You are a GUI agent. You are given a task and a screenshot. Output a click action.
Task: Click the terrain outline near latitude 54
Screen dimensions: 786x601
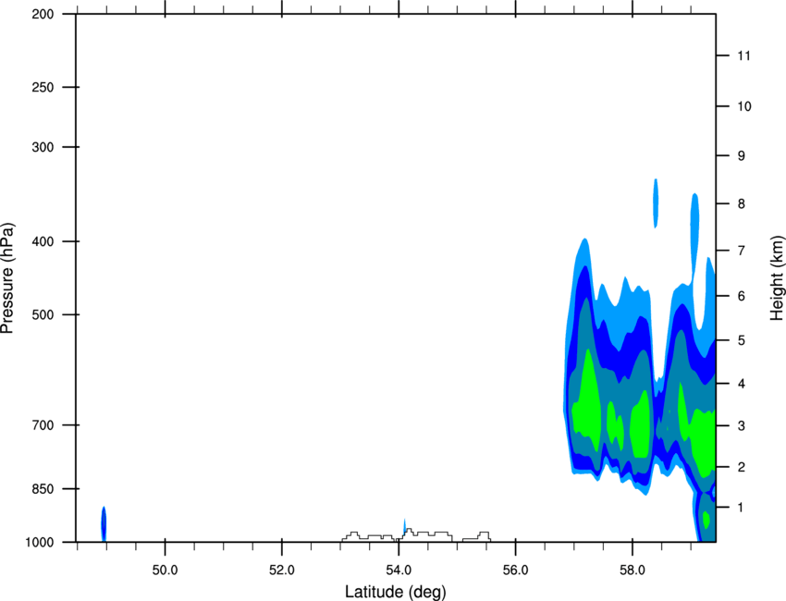point(416,535)
